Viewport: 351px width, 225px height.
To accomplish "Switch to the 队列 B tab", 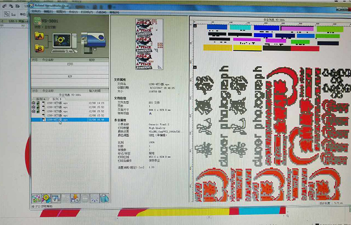I will click(x=56, y=99).
